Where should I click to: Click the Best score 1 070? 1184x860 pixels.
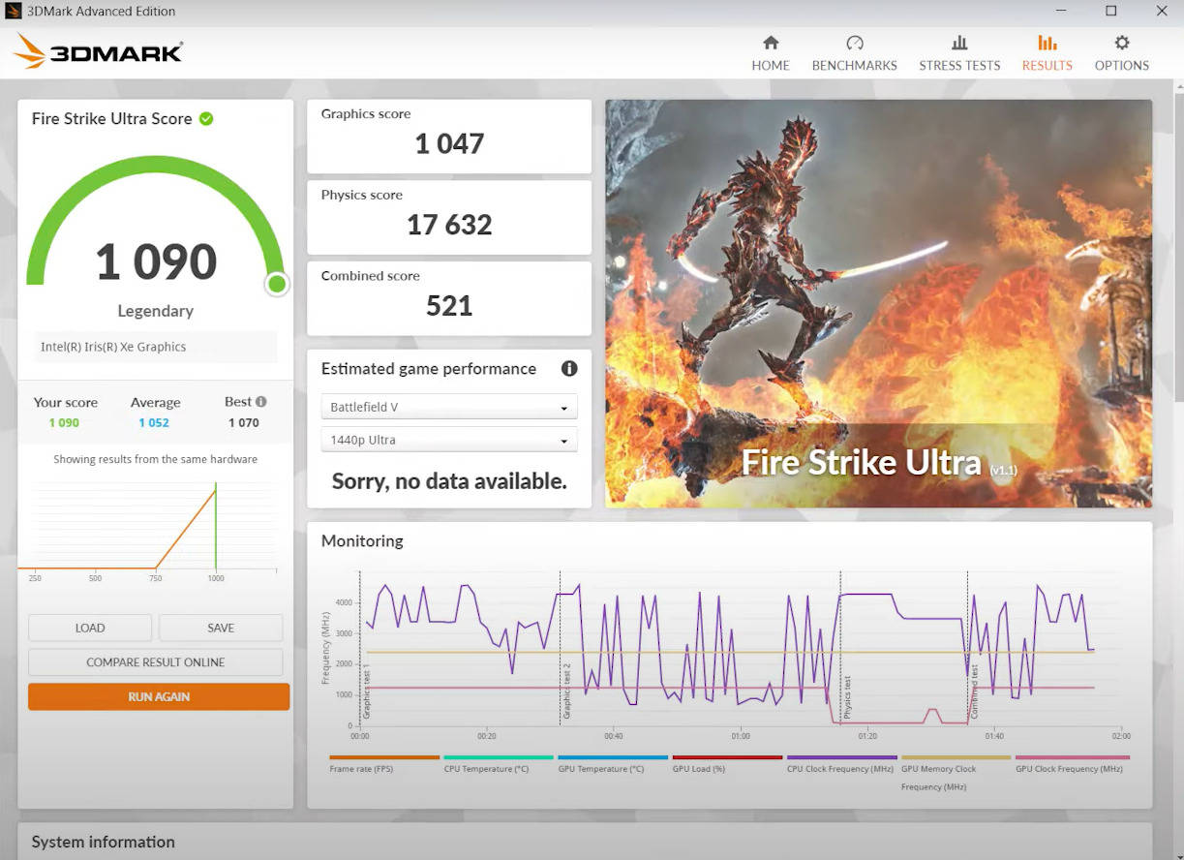pos(244,423)
